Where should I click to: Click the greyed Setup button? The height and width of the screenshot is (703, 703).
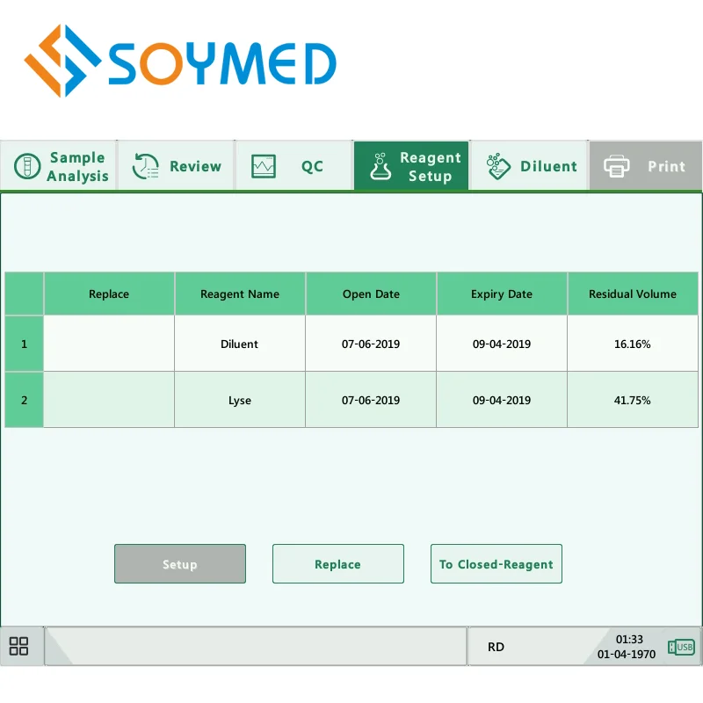pos(180,563)
